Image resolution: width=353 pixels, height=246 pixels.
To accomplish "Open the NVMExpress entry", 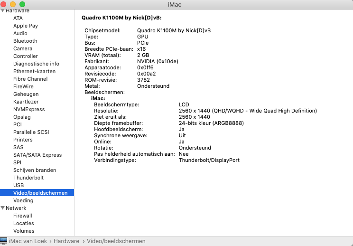I will click(29, 109).
